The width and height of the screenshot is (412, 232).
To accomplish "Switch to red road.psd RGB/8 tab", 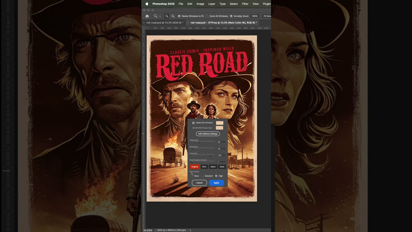I will point(165,23).
